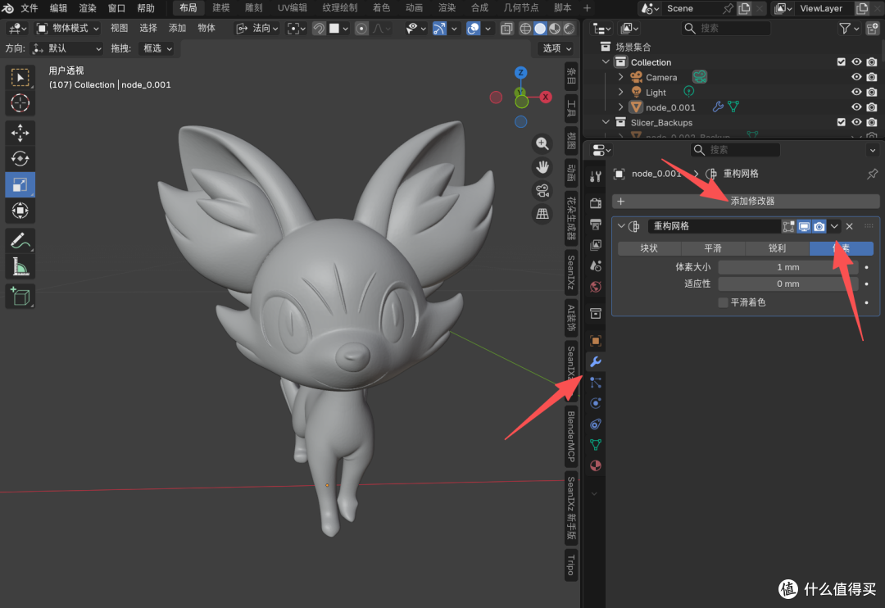
Task: Toggle camera view using the viewport camera icon
Action: [x=542, y=190]
